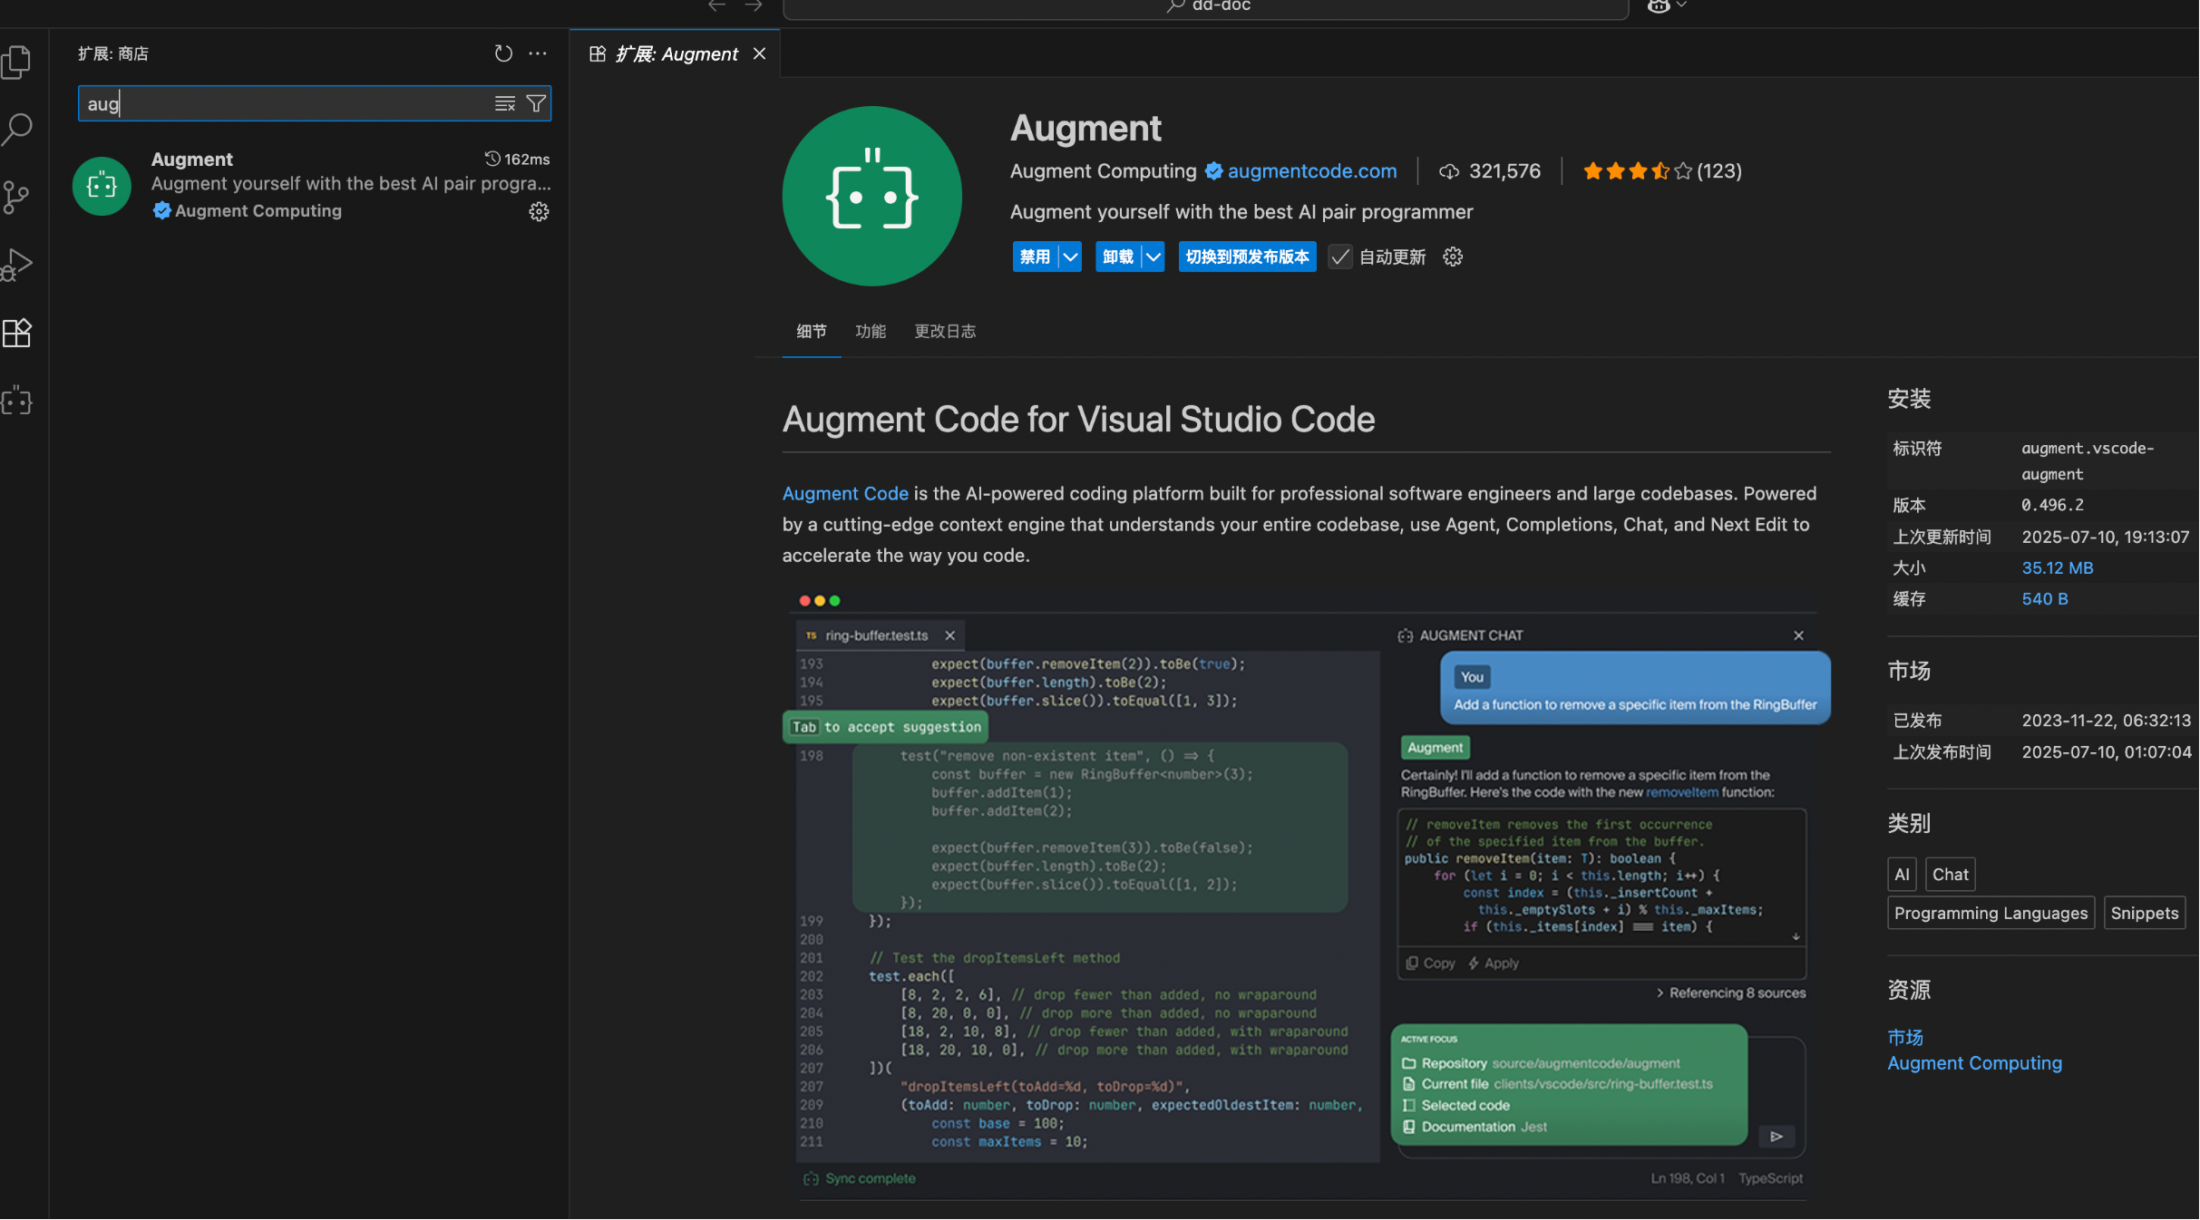Image resolution: width=2200 pixels, height=1220 pixels.
Task: Select the Programming Languages category tag
Action: (1991, 914)
